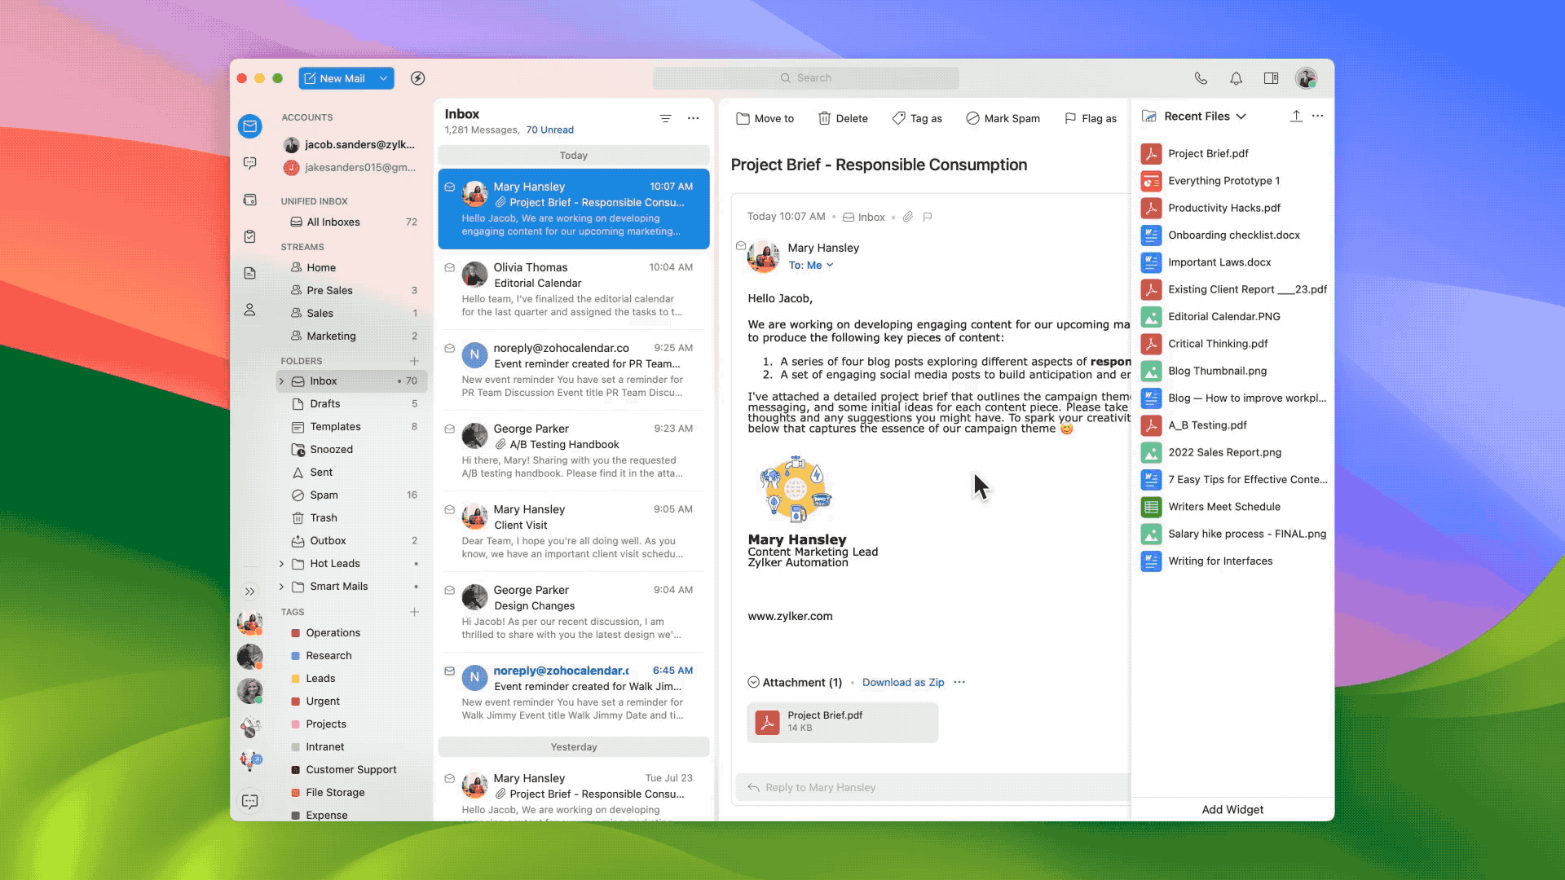
Task: Select the Urgent tag color swatch
Action: 296,702
